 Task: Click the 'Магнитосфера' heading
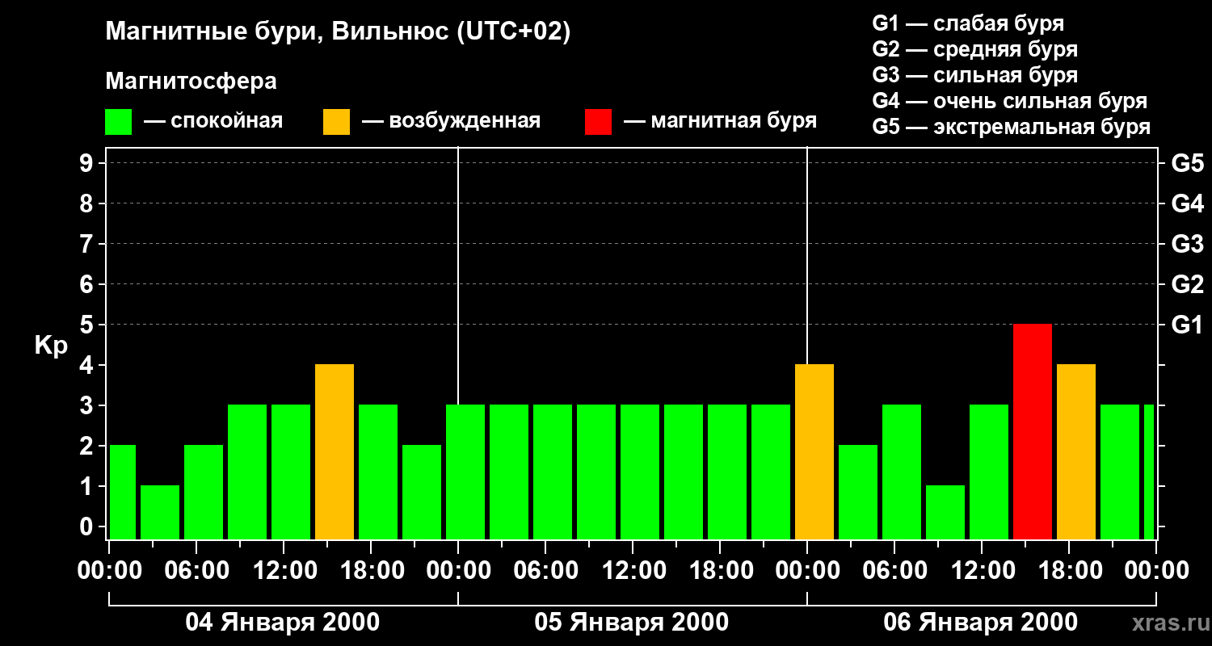191,82
